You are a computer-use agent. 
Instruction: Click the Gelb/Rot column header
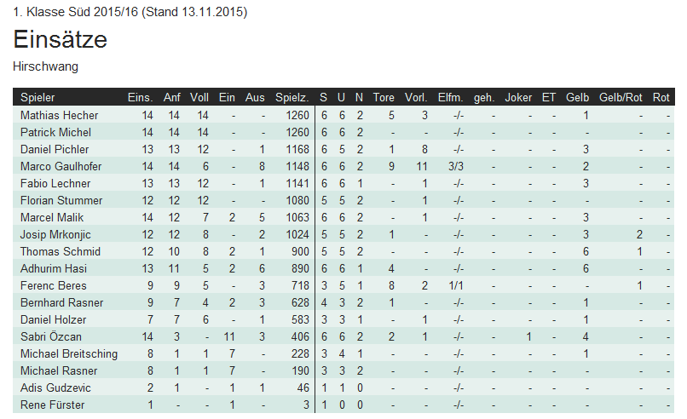point(621,97)
